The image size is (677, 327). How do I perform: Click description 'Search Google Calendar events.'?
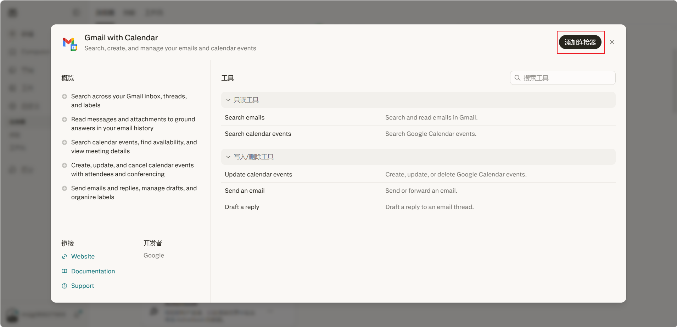(431, 134)
